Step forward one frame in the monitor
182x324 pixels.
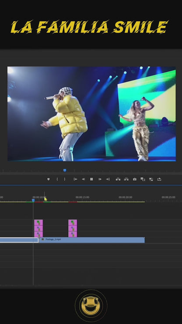point(100,179)
